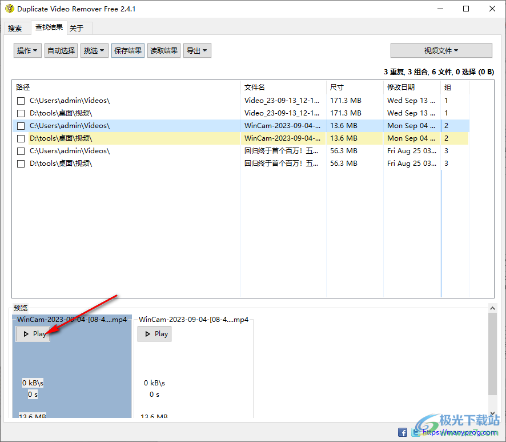Select the second preview panel WinCam title
The height and width of the screenshot is (442, 506).
tap(194, 320)
